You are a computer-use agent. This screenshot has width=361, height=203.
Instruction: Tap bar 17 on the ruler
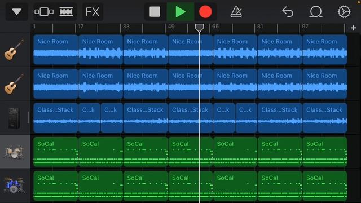[81, 27]
